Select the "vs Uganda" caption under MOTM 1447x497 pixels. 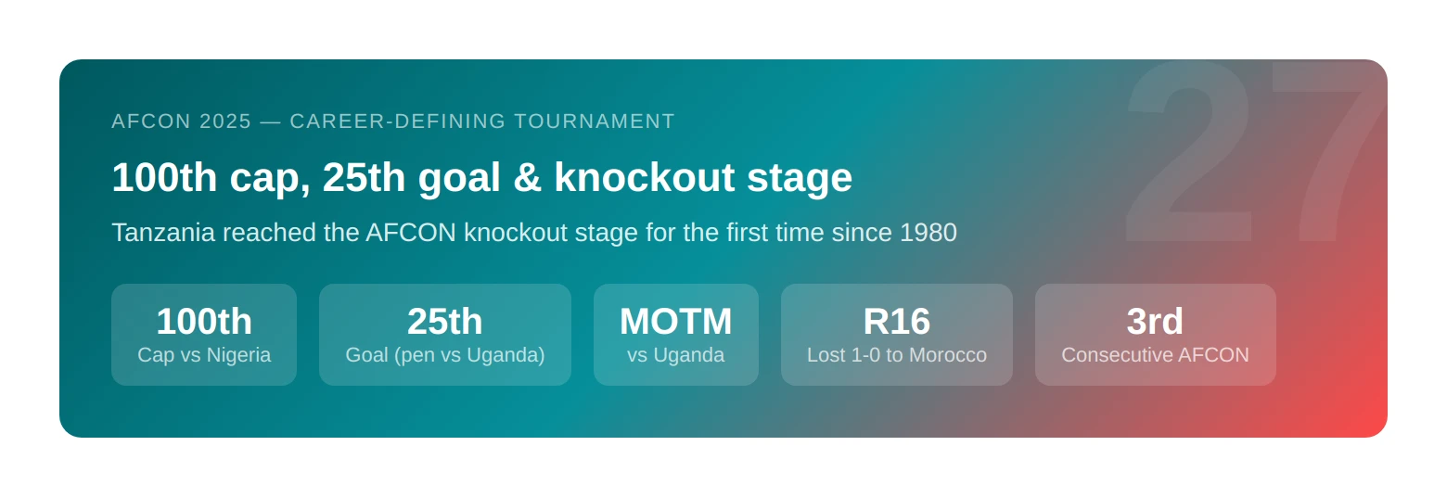pos(676,355)
